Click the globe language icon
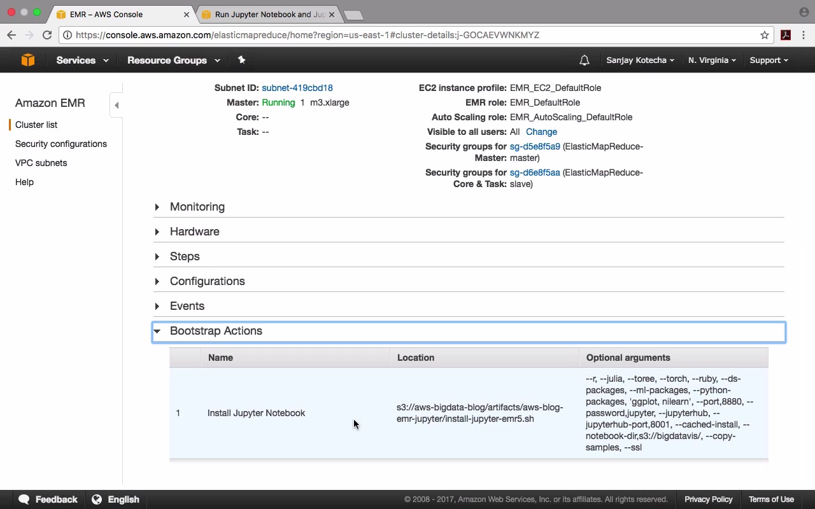The height and width of the screenshot is (509, 815). (x=97, y=499)
